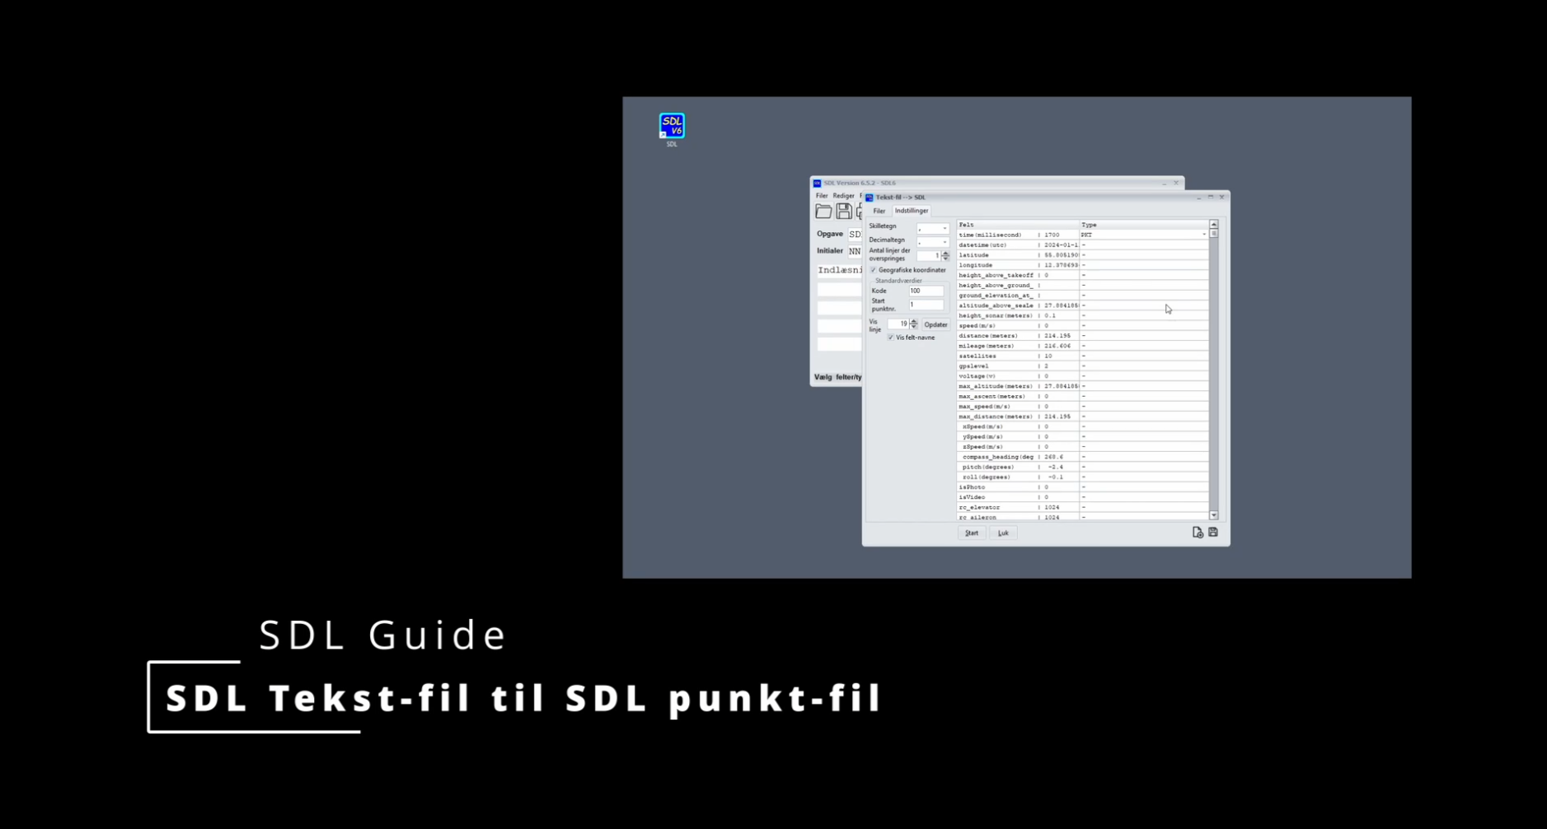The height and width of the screenshot is (829, 1547).
Task: Select the max_altitude(meters) row
Action: tap(1082, 386)
